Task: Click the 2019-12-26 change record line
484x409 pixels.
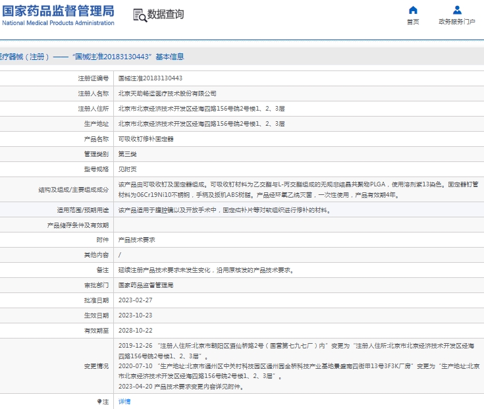Action: [x=296, y=350]
